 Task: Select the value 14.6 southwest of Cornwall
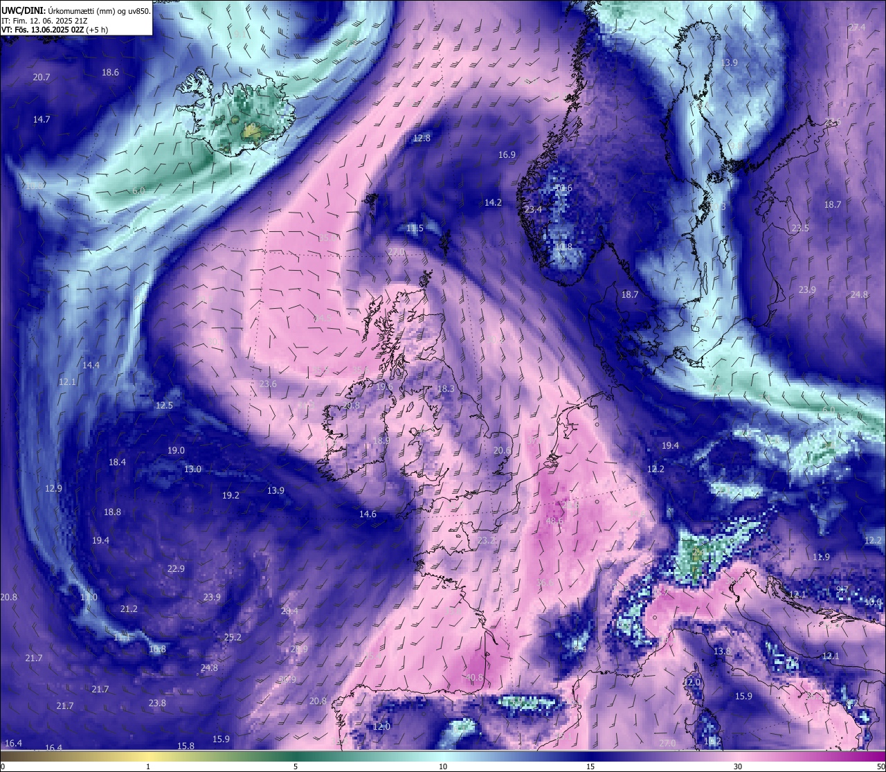368,514
